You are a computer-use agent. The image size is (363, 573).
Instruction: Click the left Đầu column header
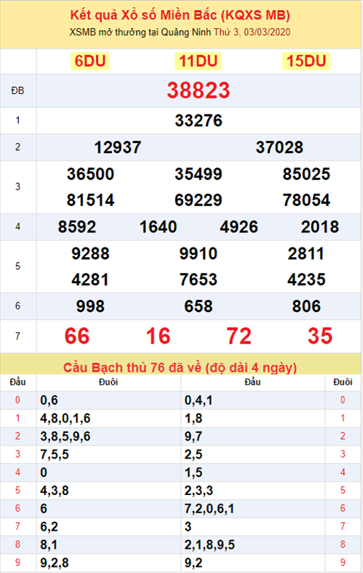(x=17, y=382)
